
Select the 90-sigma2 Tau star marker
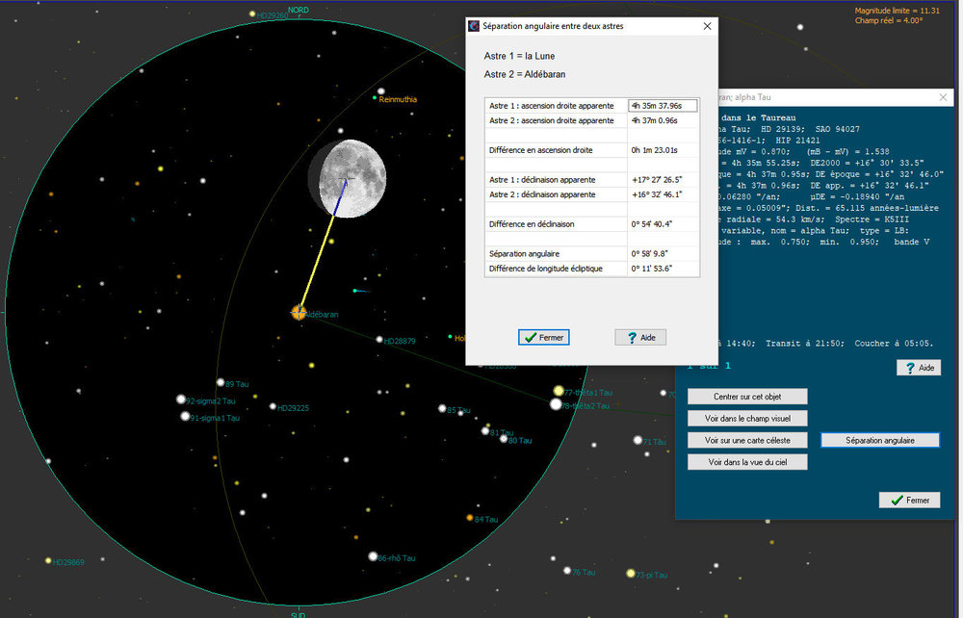click(181, 399)
